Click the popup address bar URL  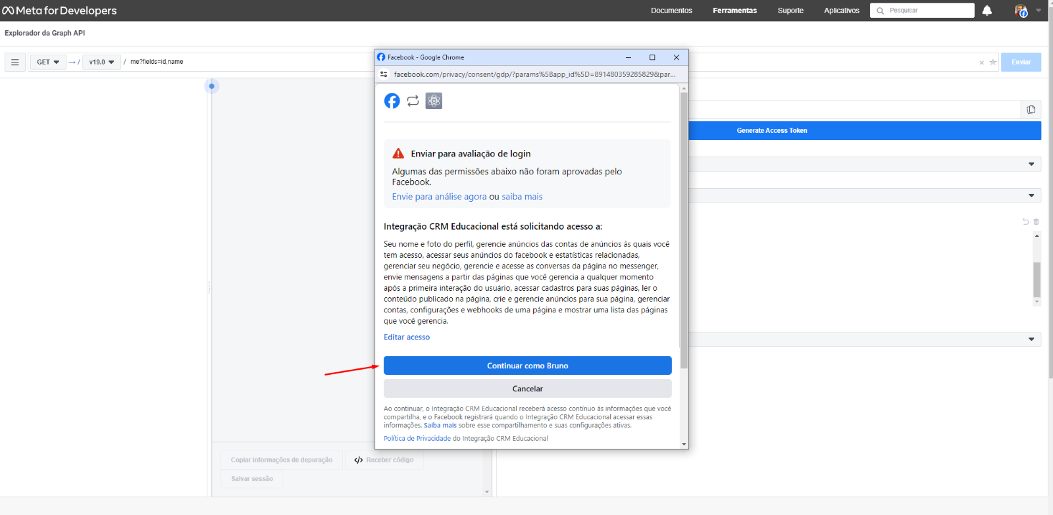pyautogui.click(x=534, y=74)
